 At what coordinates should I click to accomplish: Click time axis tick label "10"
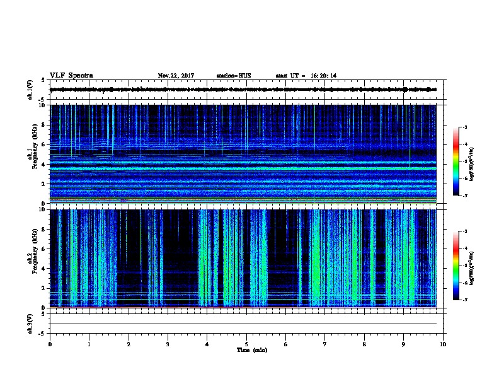coord(443,344)
